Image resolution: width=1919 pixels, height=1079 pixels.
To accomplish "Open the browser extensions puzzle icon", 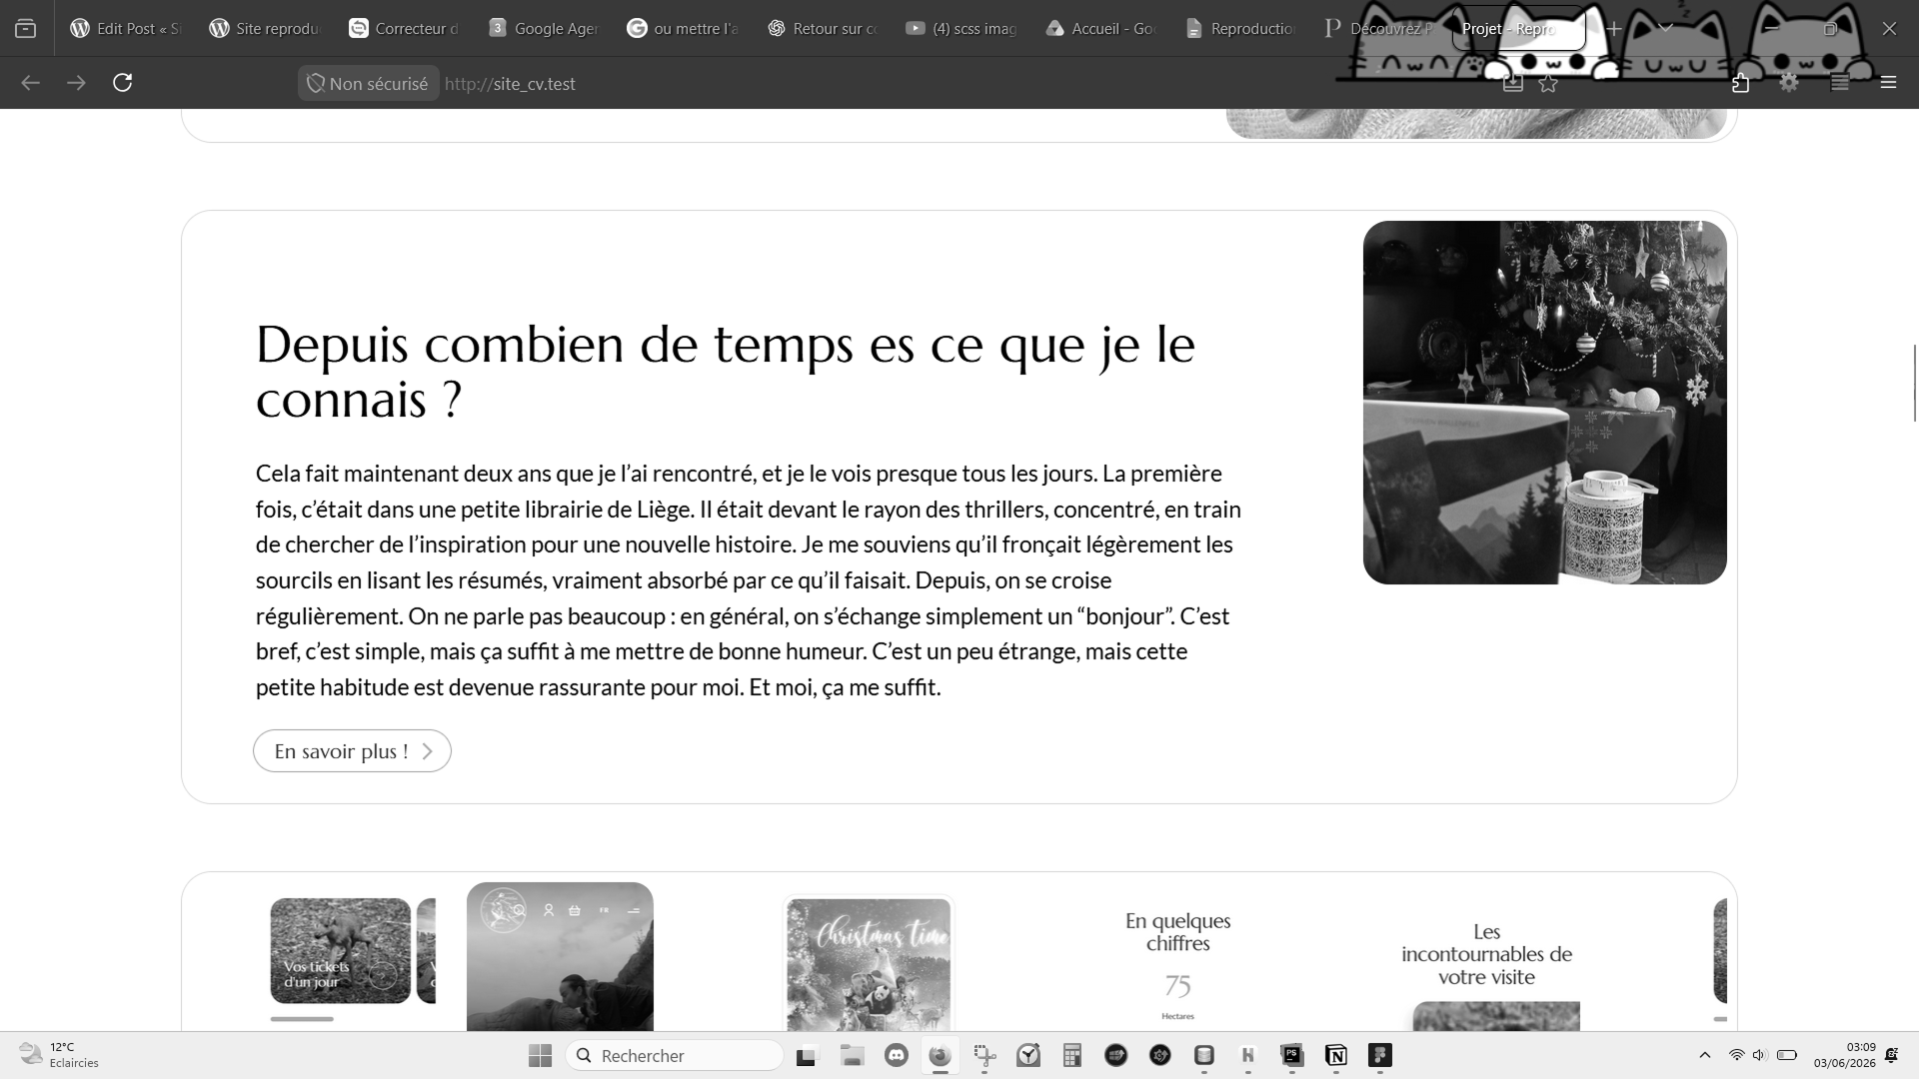I will click(x=1740, y=83).
